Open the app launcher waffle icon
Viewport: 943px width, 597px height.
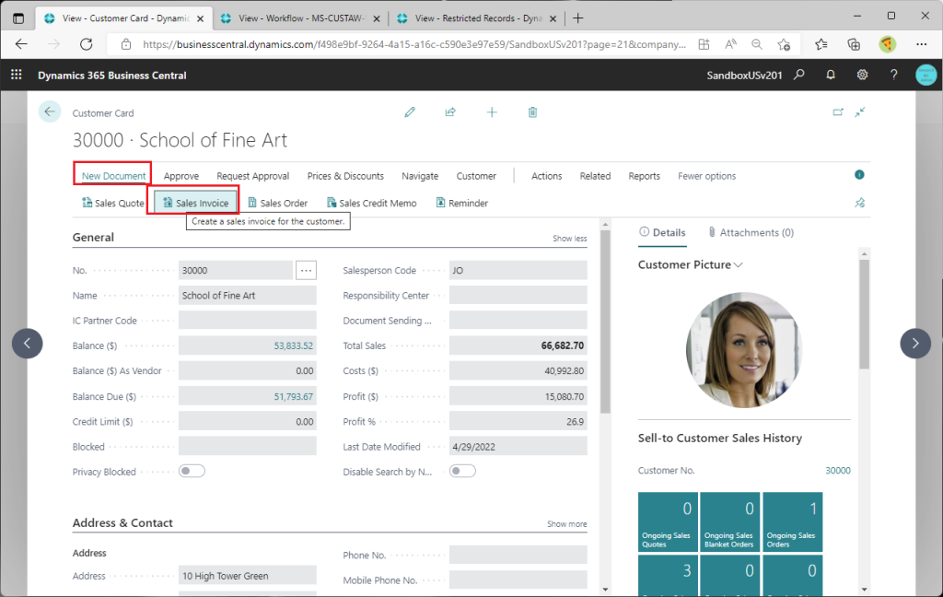coord(17,75)
